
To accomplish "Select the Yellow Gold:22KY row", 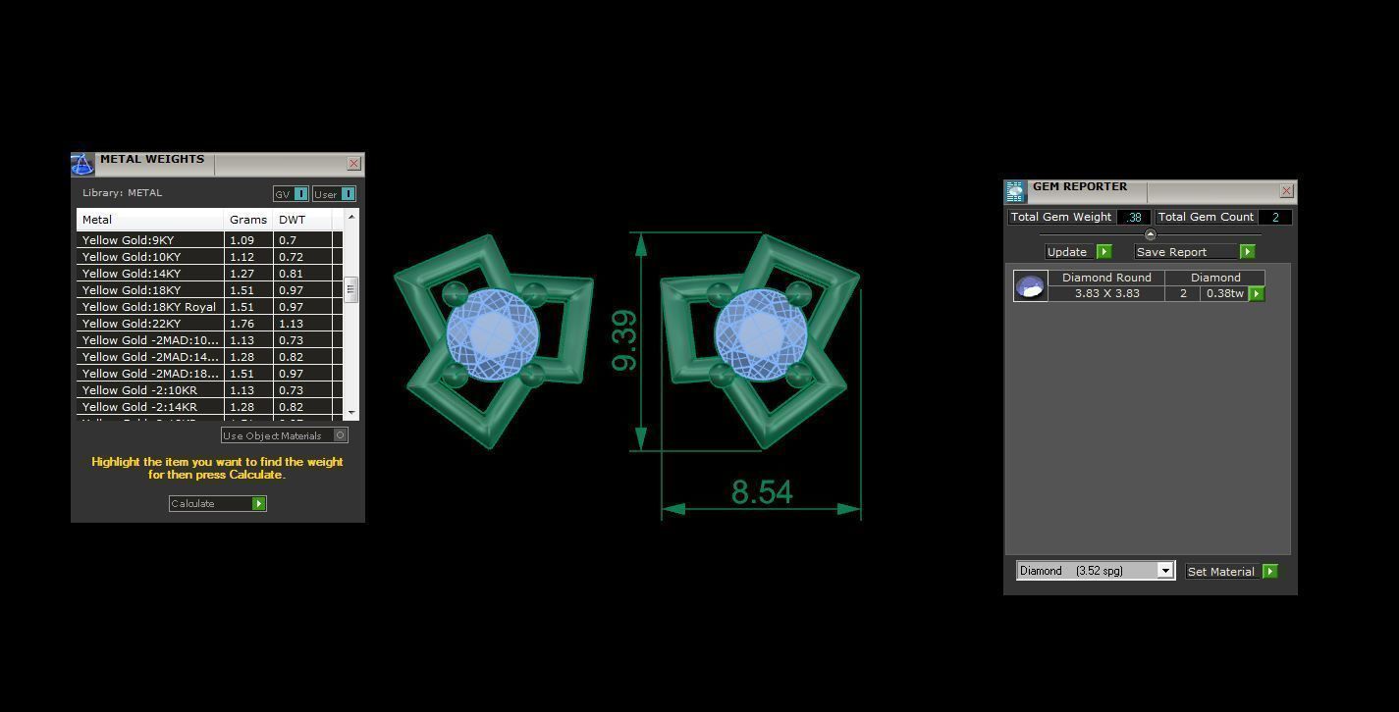I will click(x=210, y=324).
